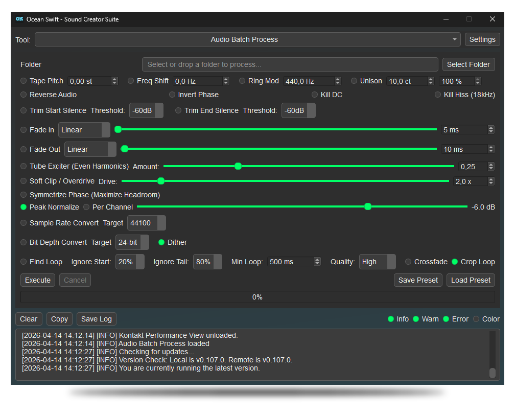Turn off Peak Normalize
Screen dimensions: 515x415
pyautogui.click(x=24, y=207)
